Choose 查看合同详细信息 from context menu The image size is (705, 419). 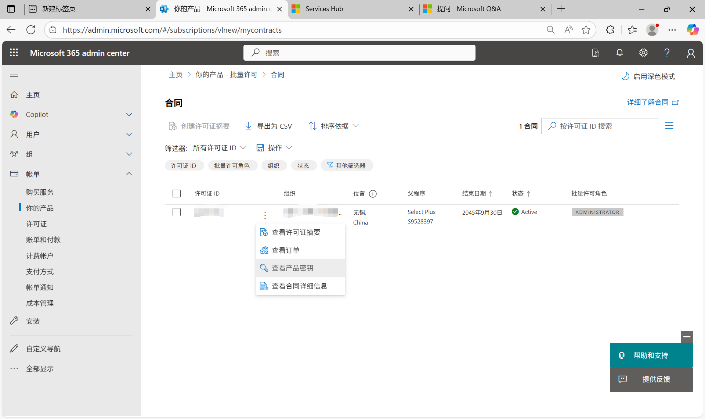coord(300,286)
